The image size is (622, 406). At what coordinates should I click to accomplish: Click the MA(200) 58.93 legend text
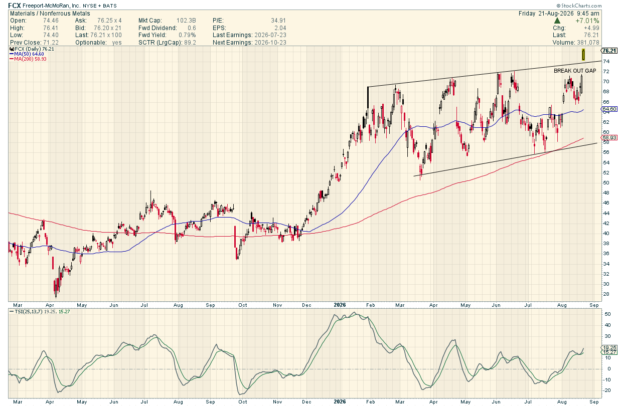(x=29, y=59)
